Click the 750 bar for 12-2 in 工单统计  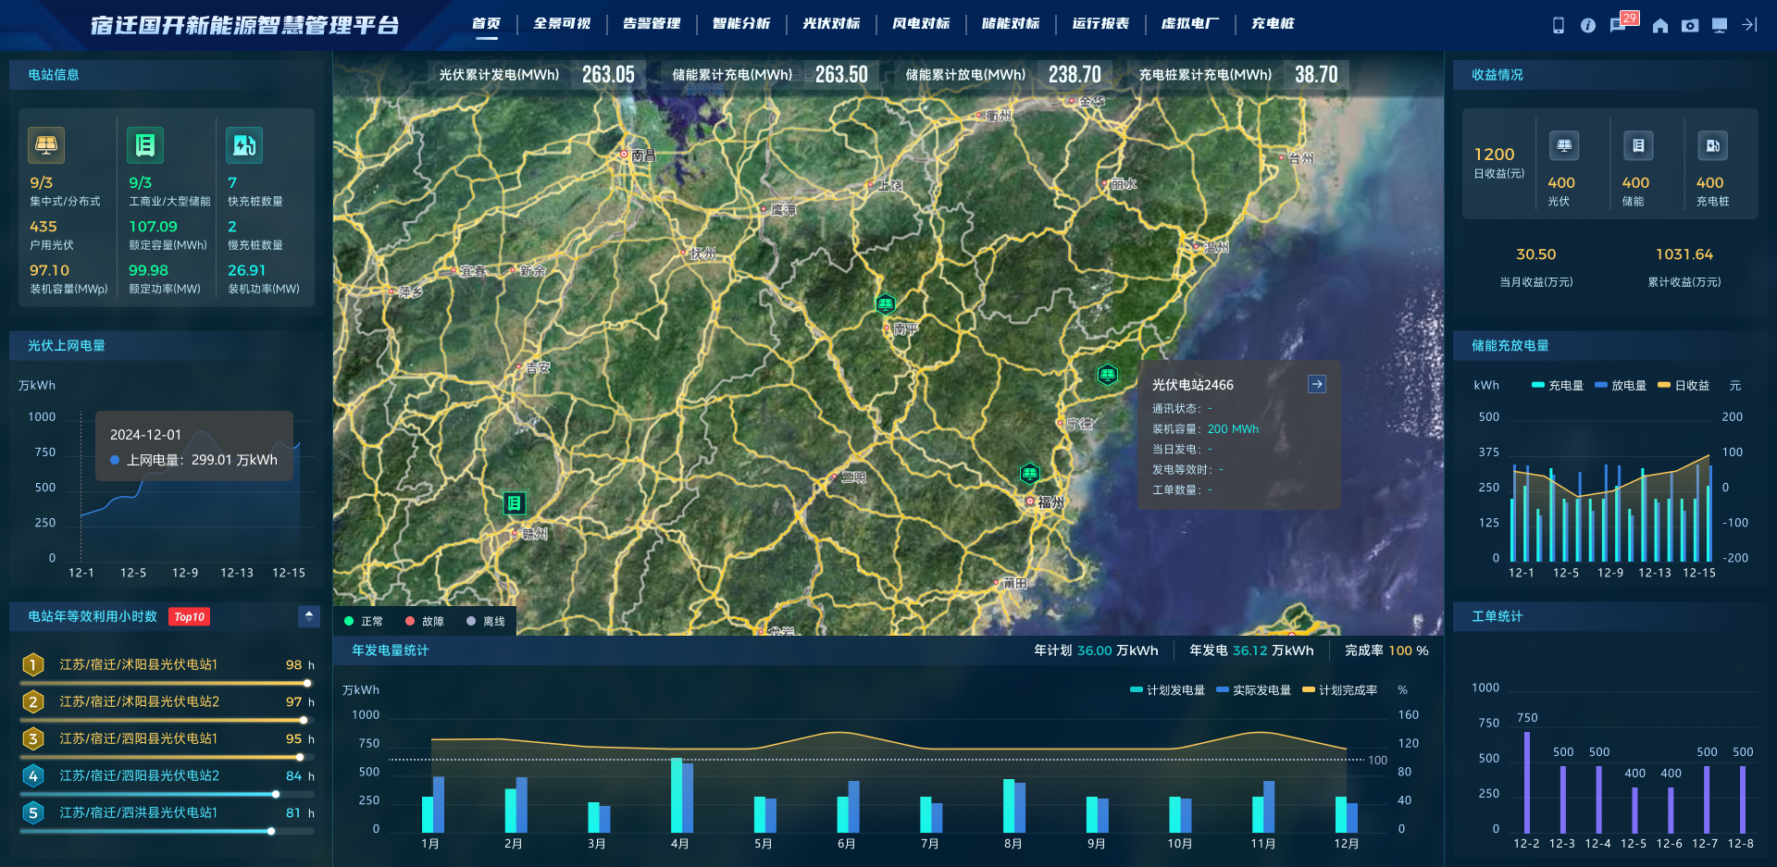tap(1527, 782)
